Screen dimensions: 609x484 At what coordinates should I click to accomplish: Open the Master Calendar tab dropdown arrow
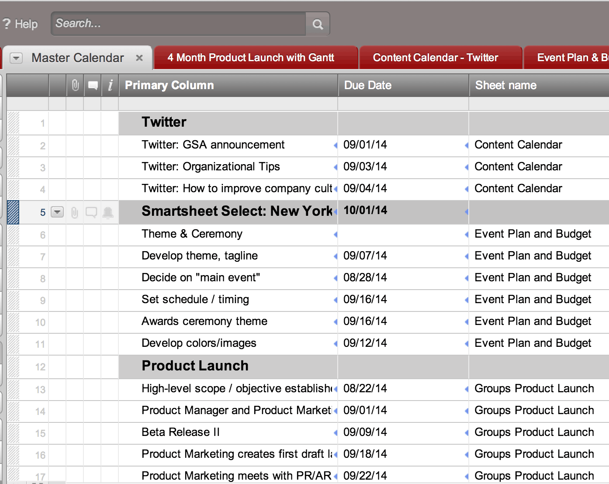click(x=16, y=58)
